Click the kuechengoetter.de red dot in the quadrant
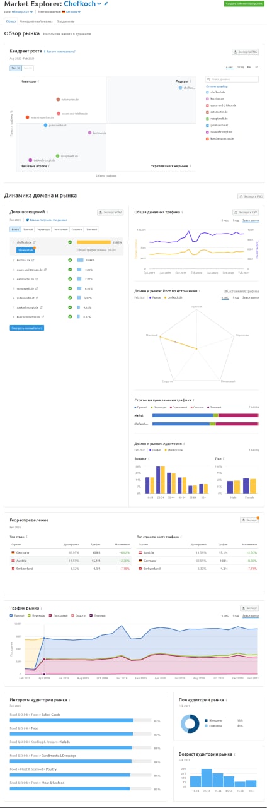Viewport: 267px width, 808px height. 27,117
